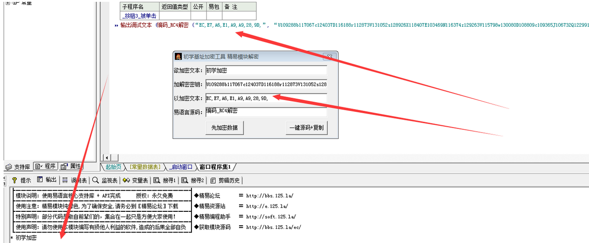Open the 调用表 bottom tab
This screenshot has height=243, width=589.
point(74,180)
